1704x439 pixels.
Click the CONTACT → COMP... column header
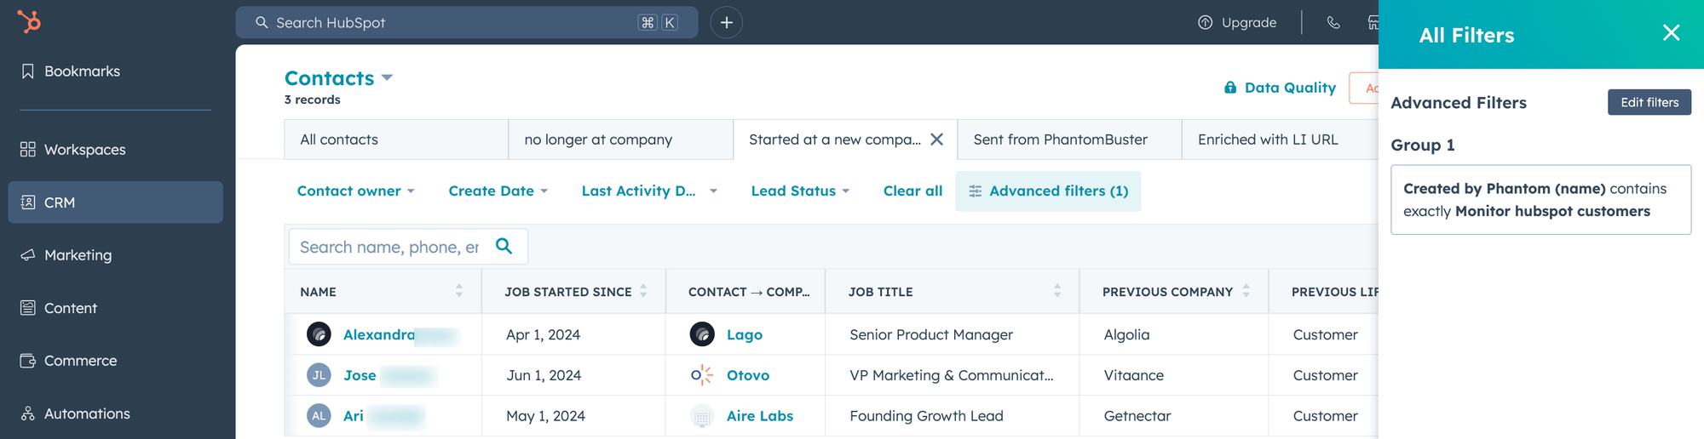745,292
